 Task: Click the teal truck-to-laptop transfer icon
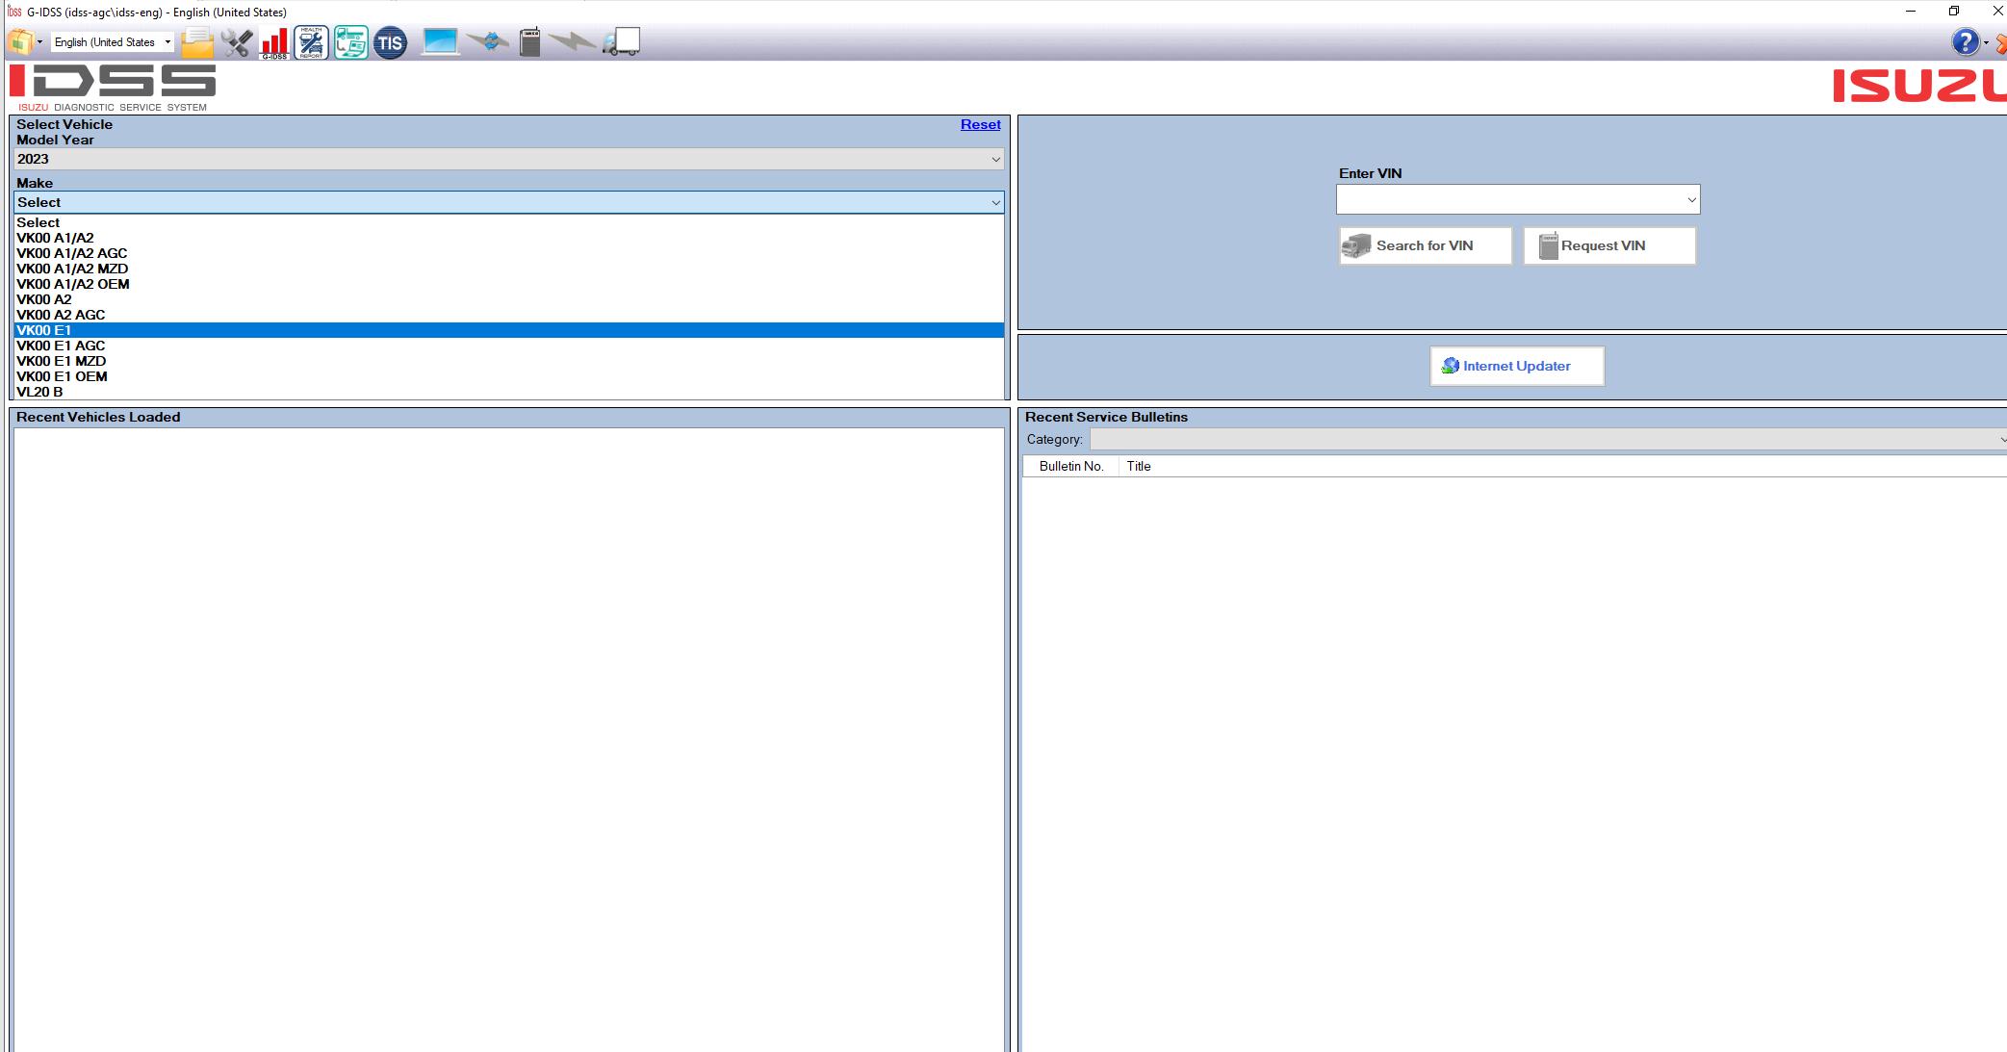350,42
